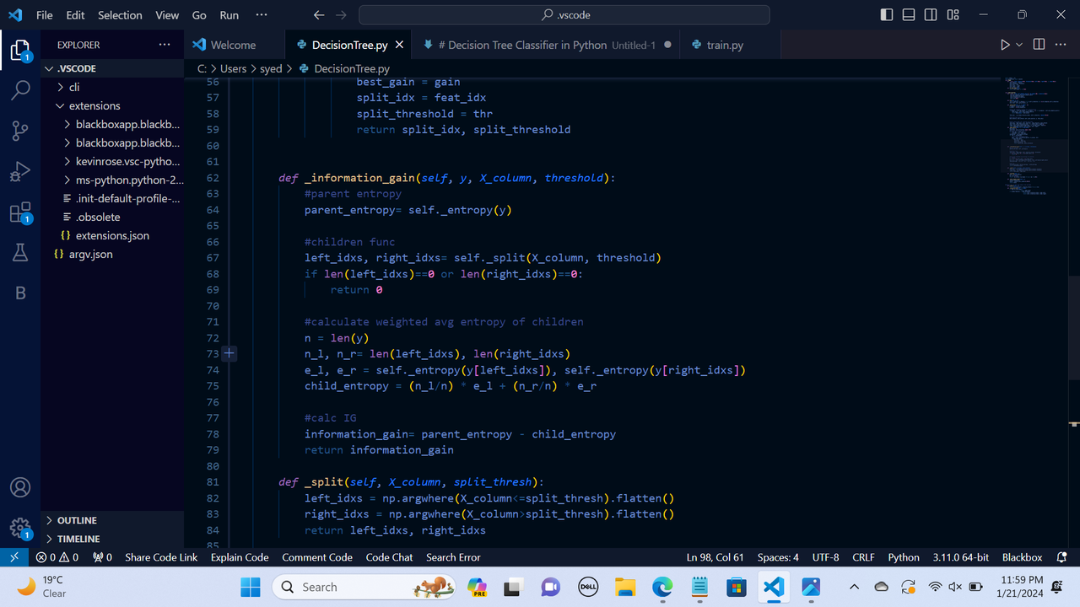The width and height of the screenshot is (1080, 607).
Task: Click Comment Code in status bar
Action: pos(317,557)
